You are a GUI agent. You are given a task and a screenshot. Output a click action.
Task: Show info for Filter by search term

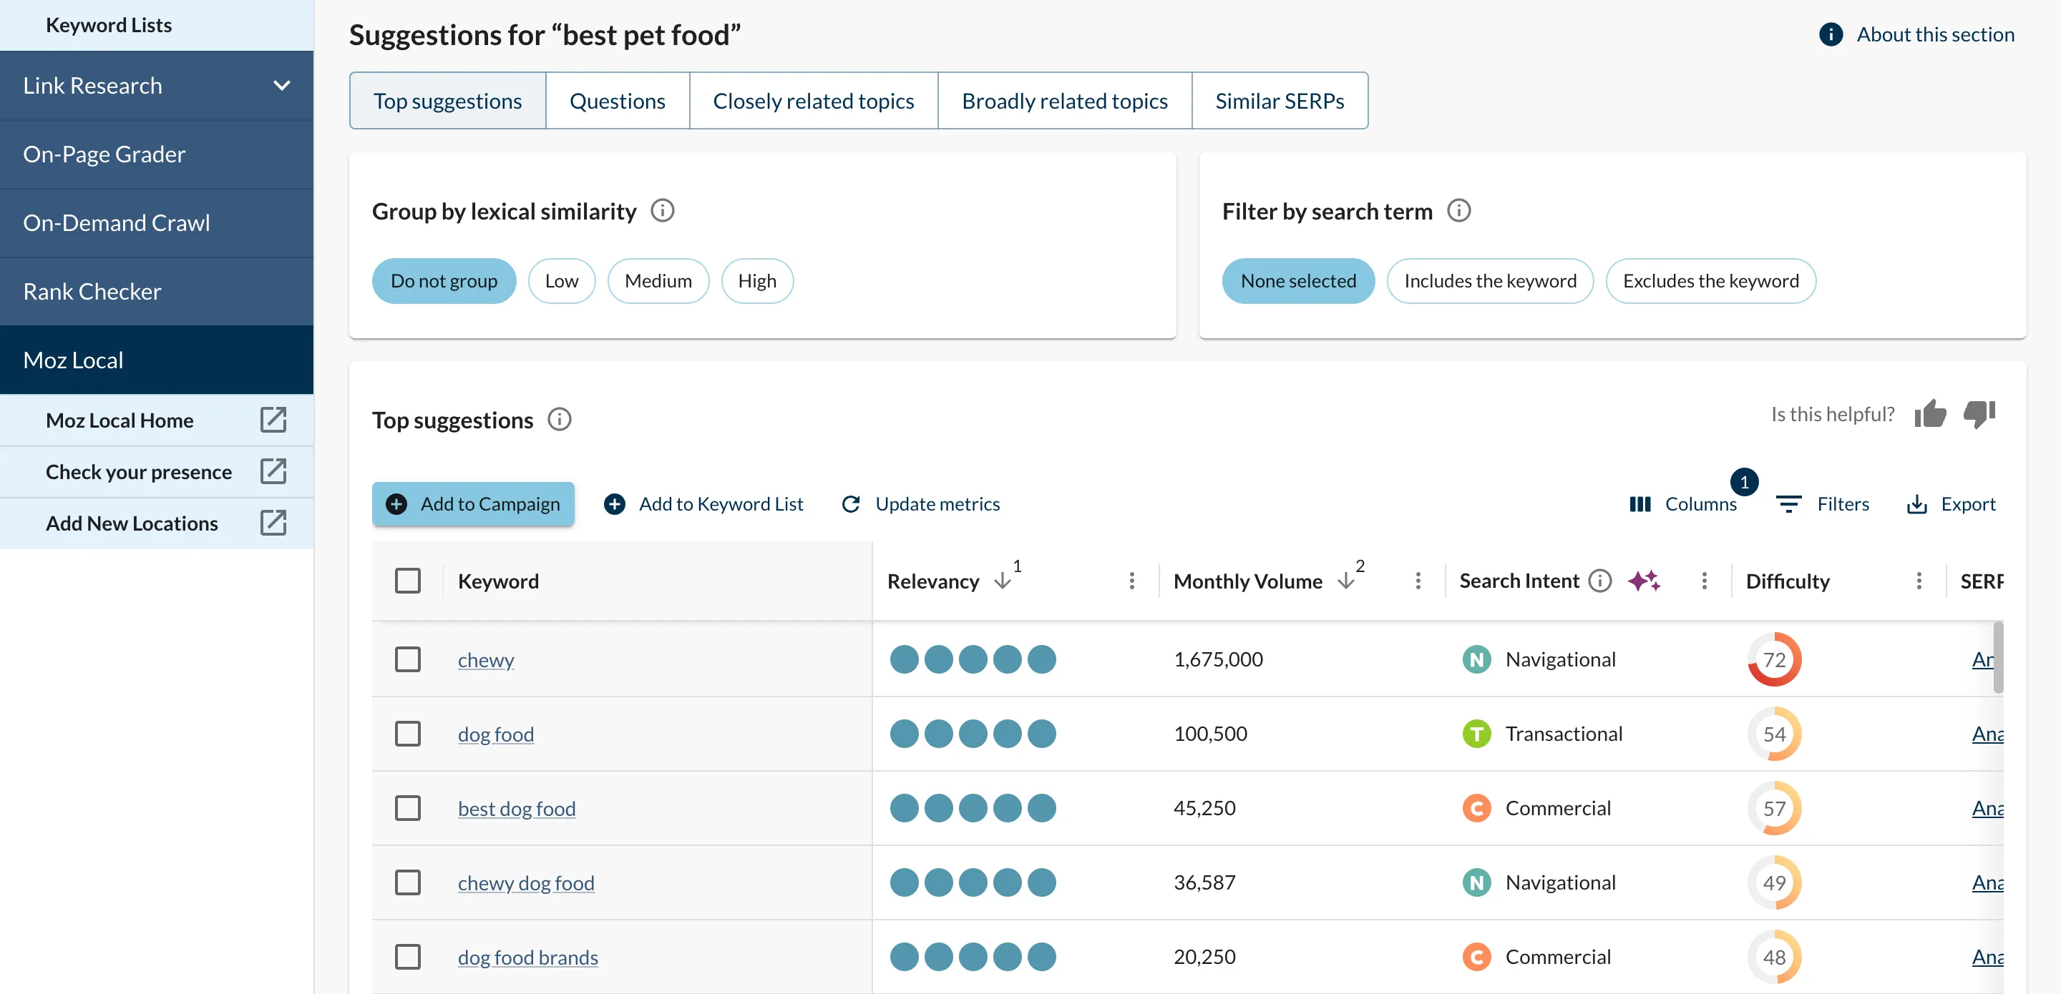[1458, 210]
